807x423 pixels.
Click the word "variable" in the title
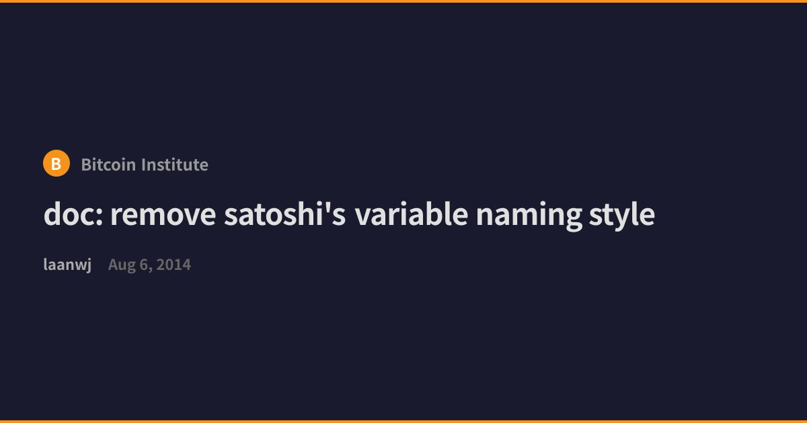coord(412,215)
